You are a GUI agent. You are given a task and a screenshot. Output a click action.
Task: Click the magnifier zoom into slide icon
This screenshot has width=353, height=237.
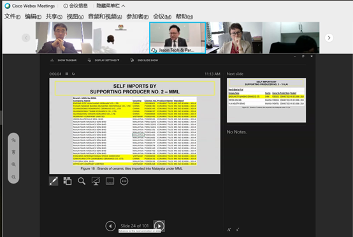pos(82,181)
